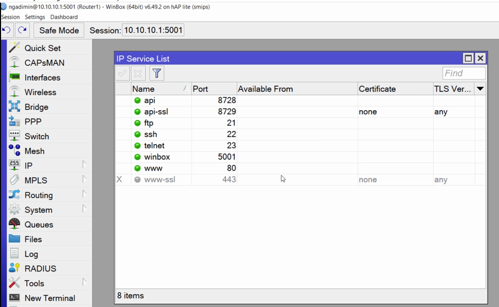Click the System gear icon
Screen dimensions: 499x307
(x=14, y=209)
